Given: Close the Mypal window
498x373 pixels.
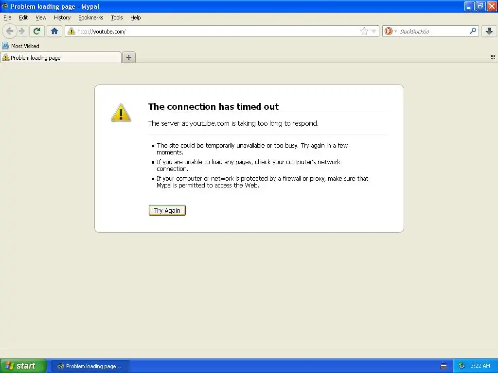Looking at the screenshot, I should [492, 6].
